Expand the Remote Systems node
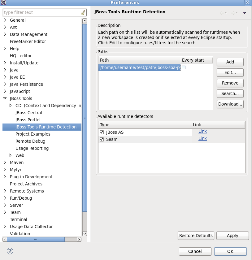This screenshot has height=260, width=252. pyautogui.click(x=5, y=191)
